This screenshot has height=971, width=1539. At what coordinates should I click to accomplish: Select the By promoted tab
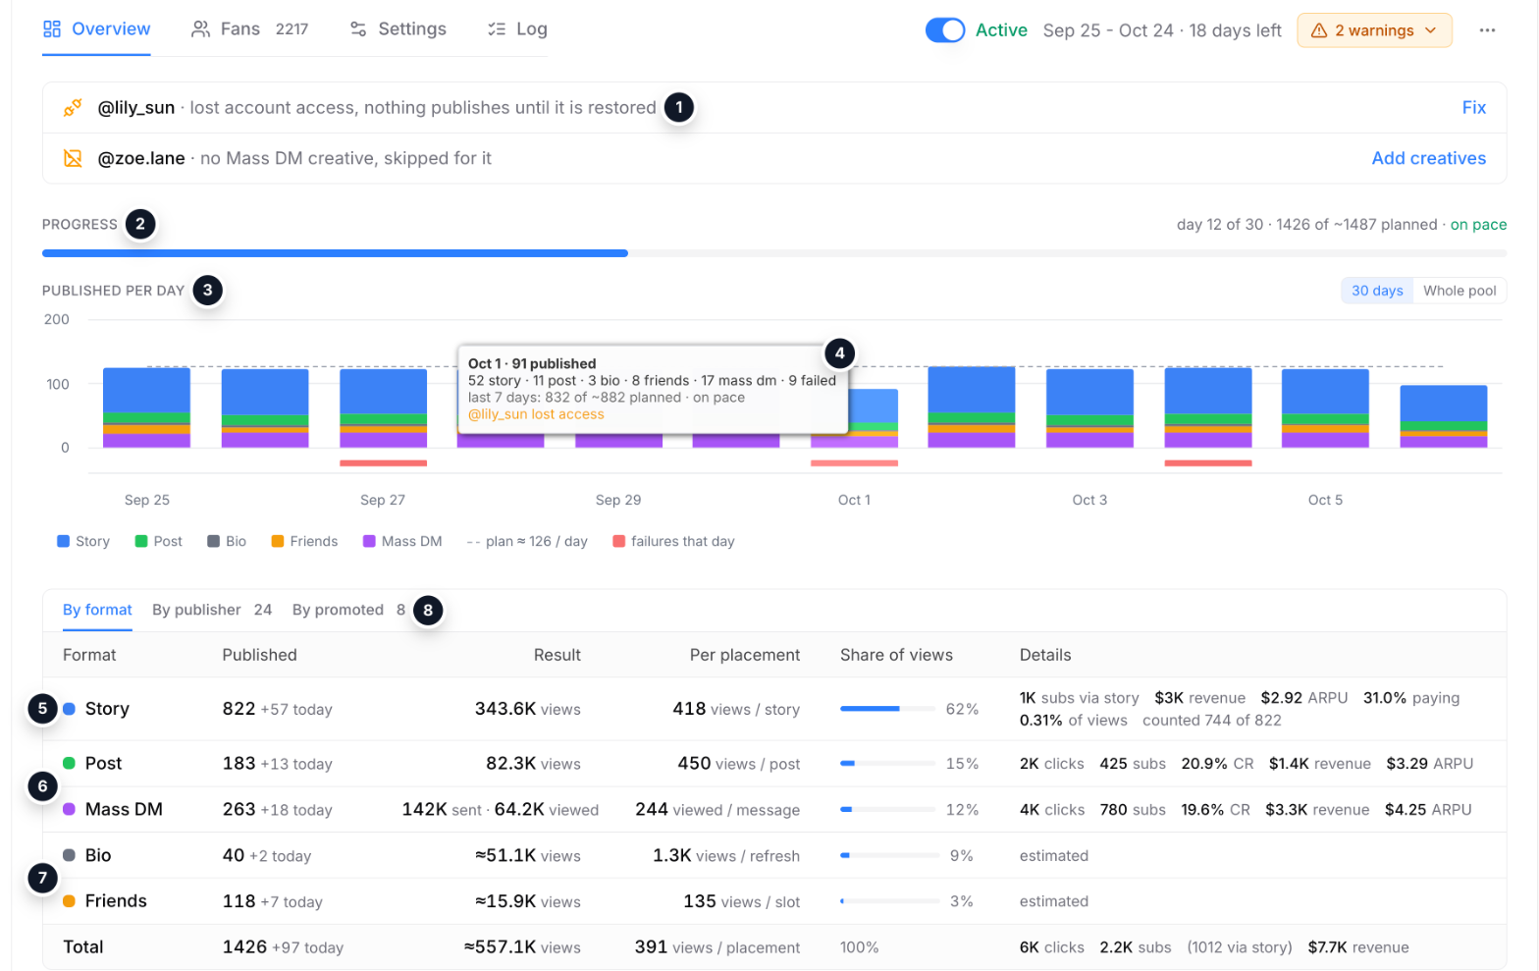coord(348,610)
